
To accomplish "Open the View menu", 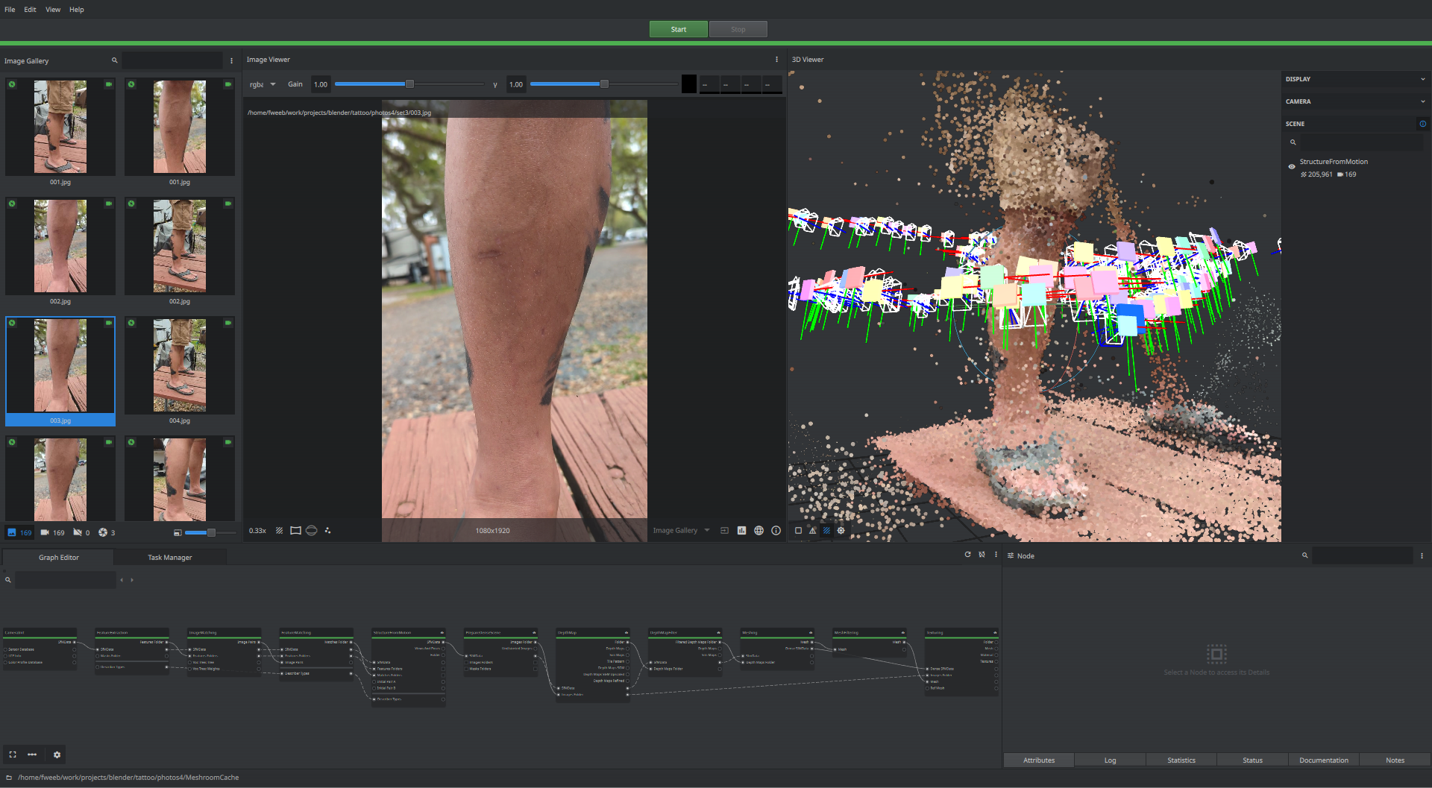I will (52, 9).
